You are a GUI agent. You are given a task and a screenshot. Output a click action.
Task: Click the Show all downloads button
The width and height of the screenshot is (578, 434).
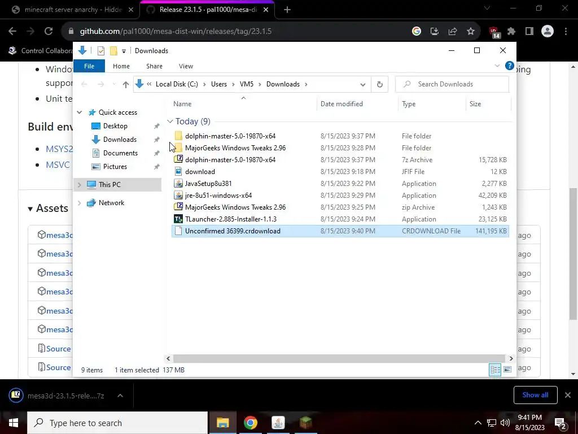(535, 395)
